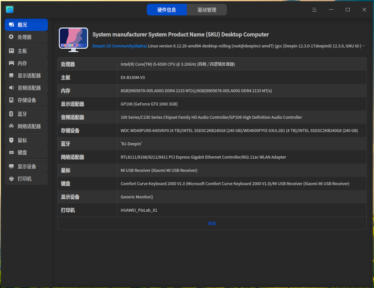Viewport: 374px width, 288px height.
Task: Click the GP106 [GeForce GTX 1060 3GB] value
Action: [149, 104]
